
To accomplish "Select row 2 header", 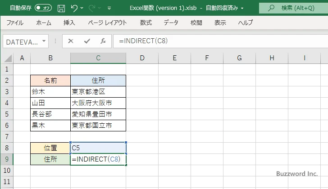I will point(7,81).
